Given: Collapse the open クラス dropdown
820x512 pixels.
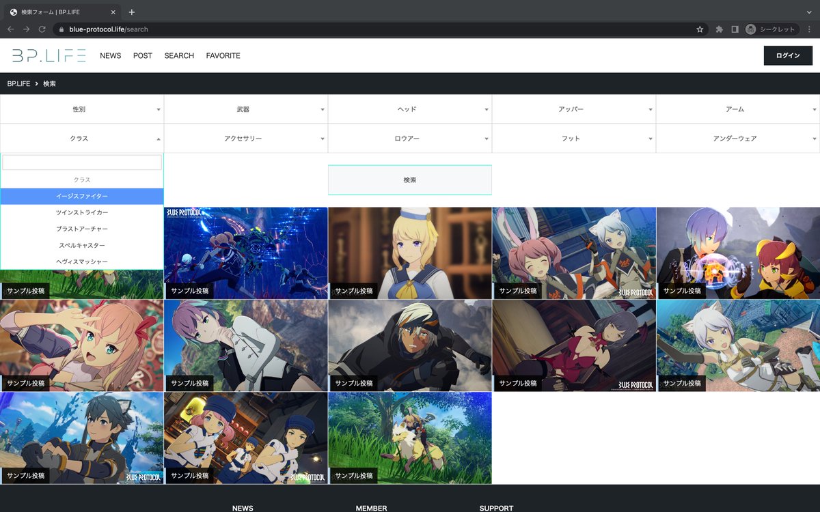Looking at the screenshot, I should (x=82, y=139).
